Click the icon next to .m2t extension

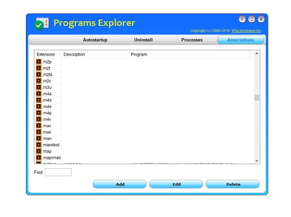39,68
